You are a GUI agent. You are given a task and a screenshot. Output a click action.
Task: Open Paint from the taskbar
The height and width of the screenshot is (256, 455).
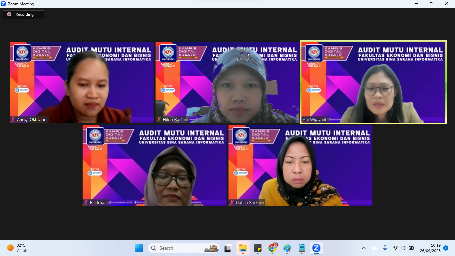point(287,248)
